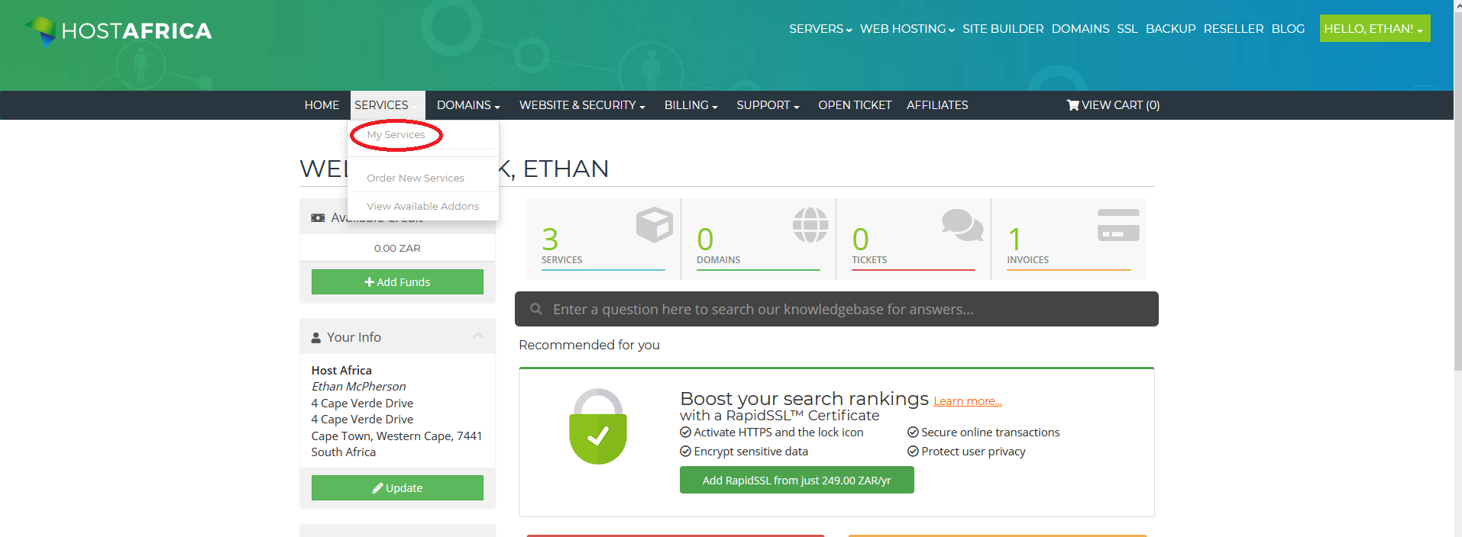Open the 0 TICKETS stat tile
The image size is (1462, 537).
(914, 239)
